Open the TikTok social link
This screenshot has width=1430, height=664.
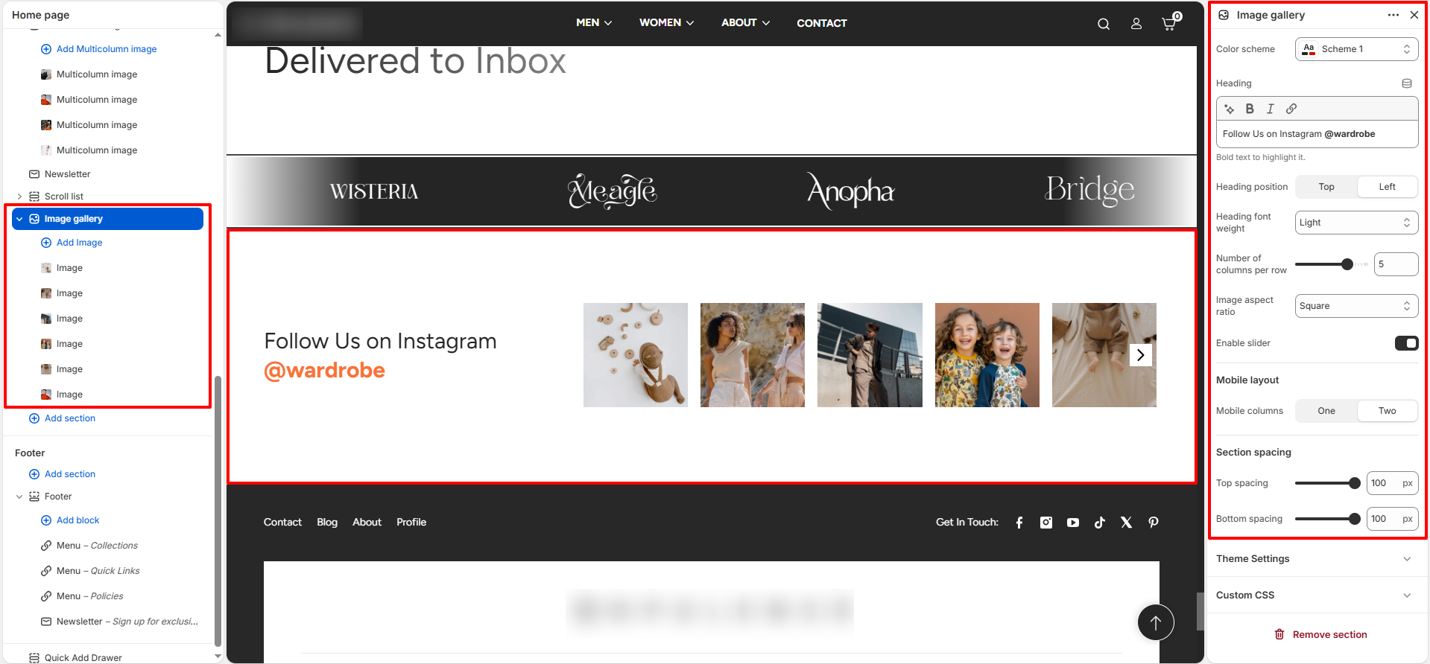1100,523
